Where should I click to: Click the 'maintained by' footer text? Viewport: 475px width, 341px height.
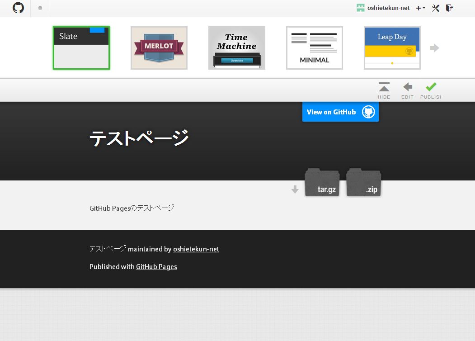pos(150,249)
